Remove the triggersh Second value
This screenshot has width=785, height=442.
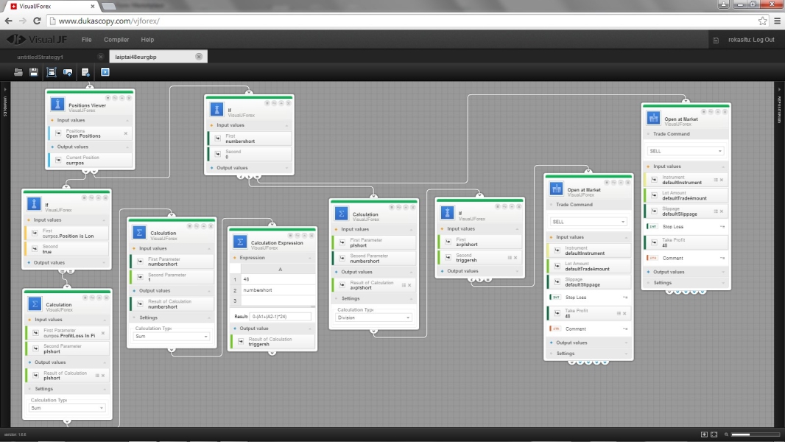515,258
